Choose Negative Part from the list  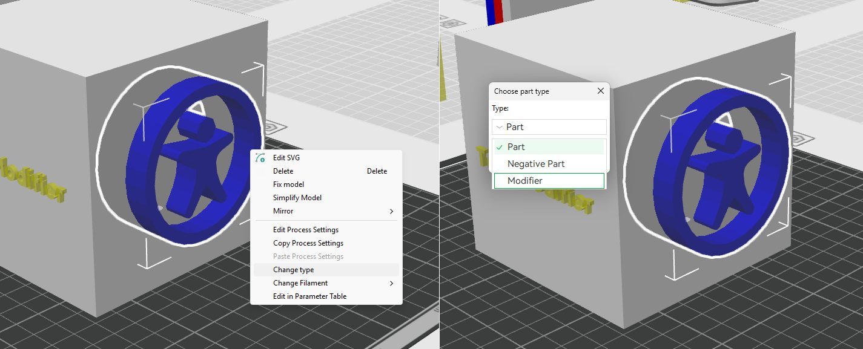535,164
